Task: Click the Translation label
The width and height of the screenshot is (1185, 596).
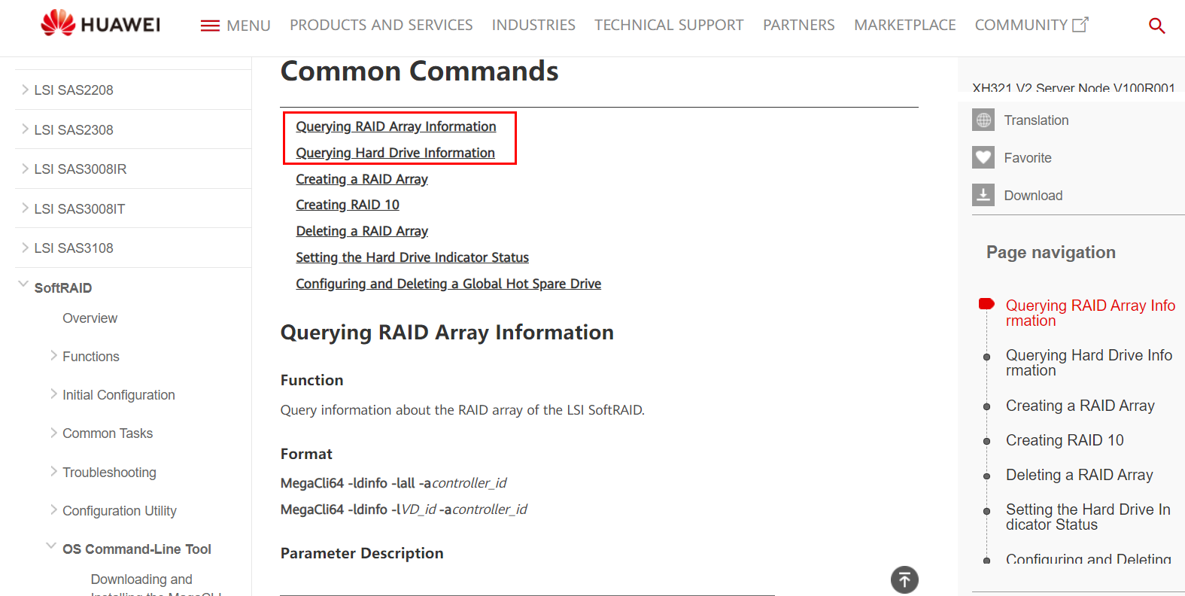Action: pyautogui.click(x=1036, y=120)
